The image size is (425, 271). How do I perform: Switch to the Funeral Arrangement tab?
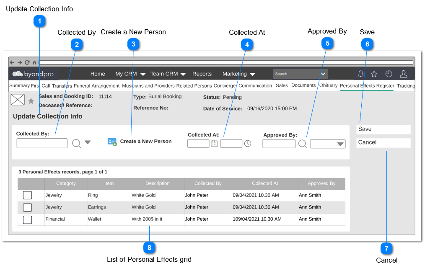pos(96,85)
